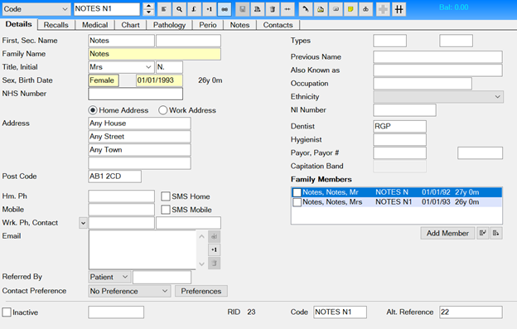
Task: Click the Previous Name input field
Action: pos(437,57)
